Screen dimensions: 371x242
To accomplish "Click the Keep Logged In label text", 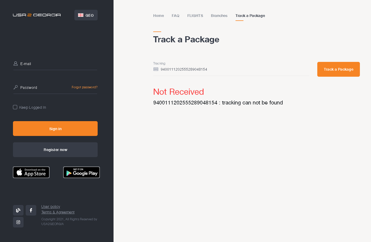I will (x=33, y=107).
